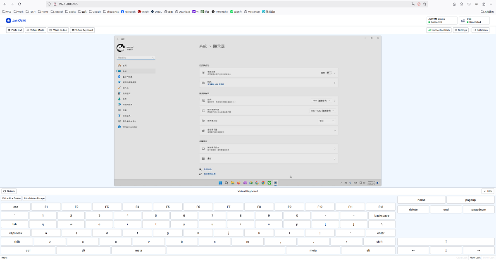
Task: Open the Messenger bookmark
Action: coord(252,12)
